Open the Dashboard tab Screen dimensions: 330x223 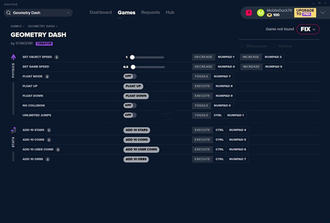[101, 13]
